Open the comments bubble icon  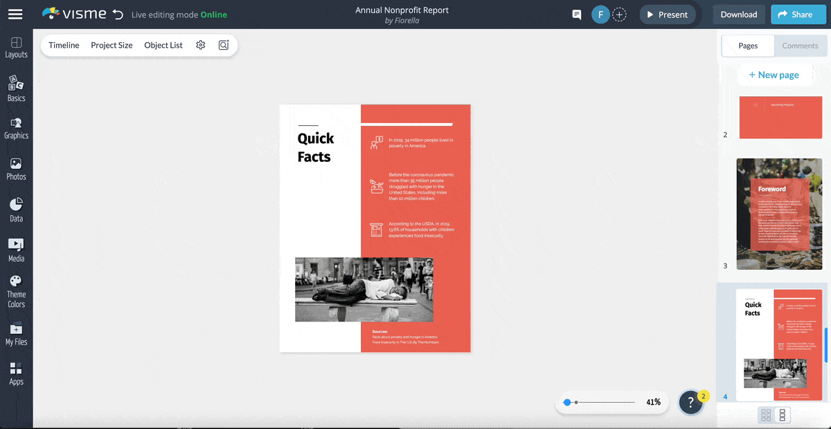tap(575, 14)
